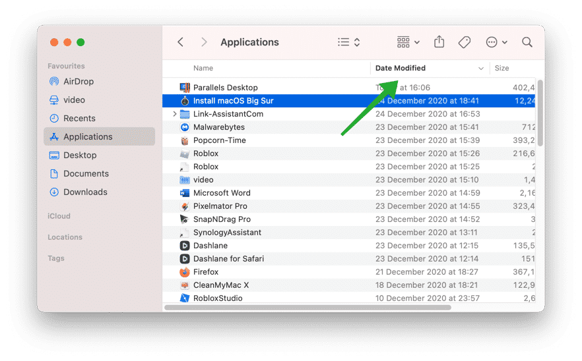Image resolution: width=582 pixels, height=361 pixels.
Task: Click the Share toolbar icon
Action: point(439,42)
